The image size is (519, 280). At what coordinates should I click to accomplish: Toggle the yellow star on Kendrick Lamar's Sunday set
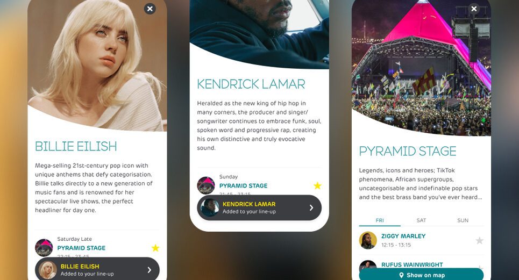(x=318, y=185)
